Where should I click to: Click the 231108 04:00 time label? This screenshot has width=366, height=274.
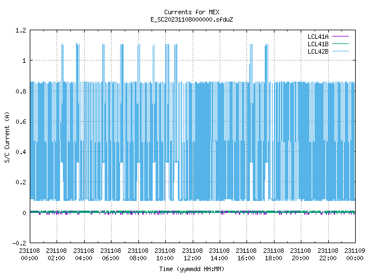[83, 255]
